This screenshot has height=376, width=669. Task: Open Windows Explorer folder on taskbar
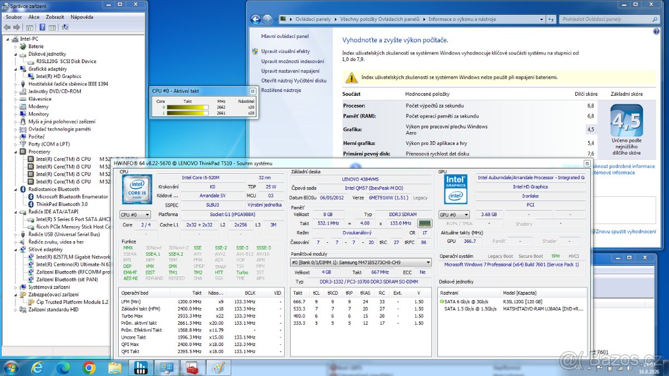click(115, 368)
